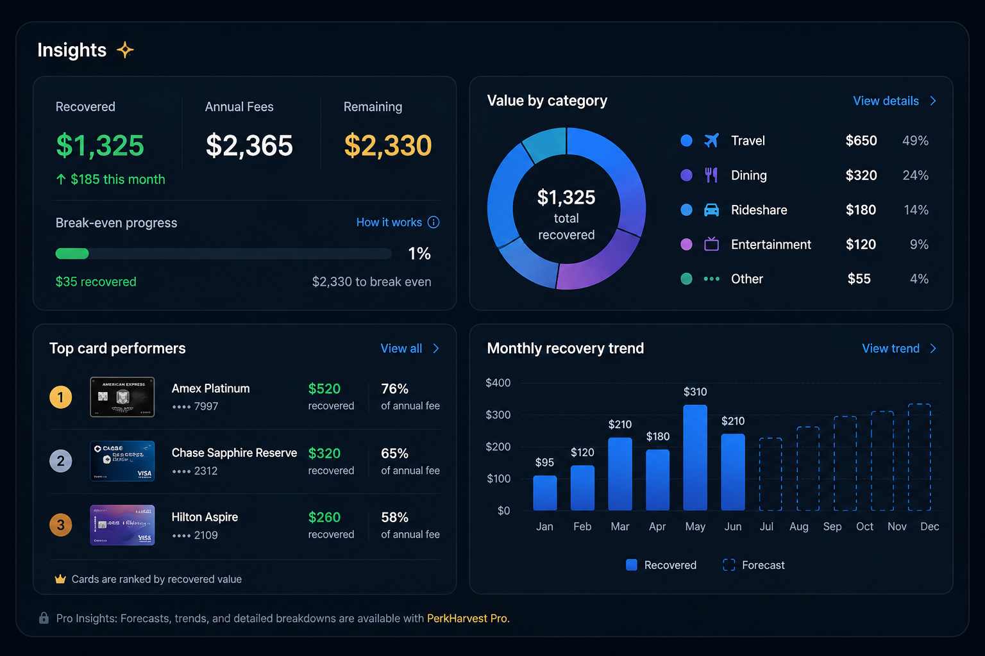985x656 pixels.
Task: Click the green up arrow by $185
Action: (x=61, y=179)
